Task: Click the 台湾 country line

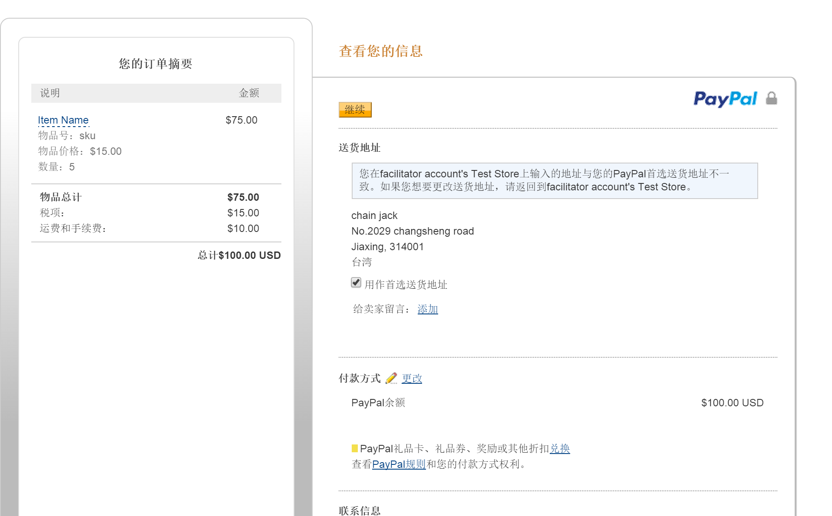Action: tap(362, 262)
